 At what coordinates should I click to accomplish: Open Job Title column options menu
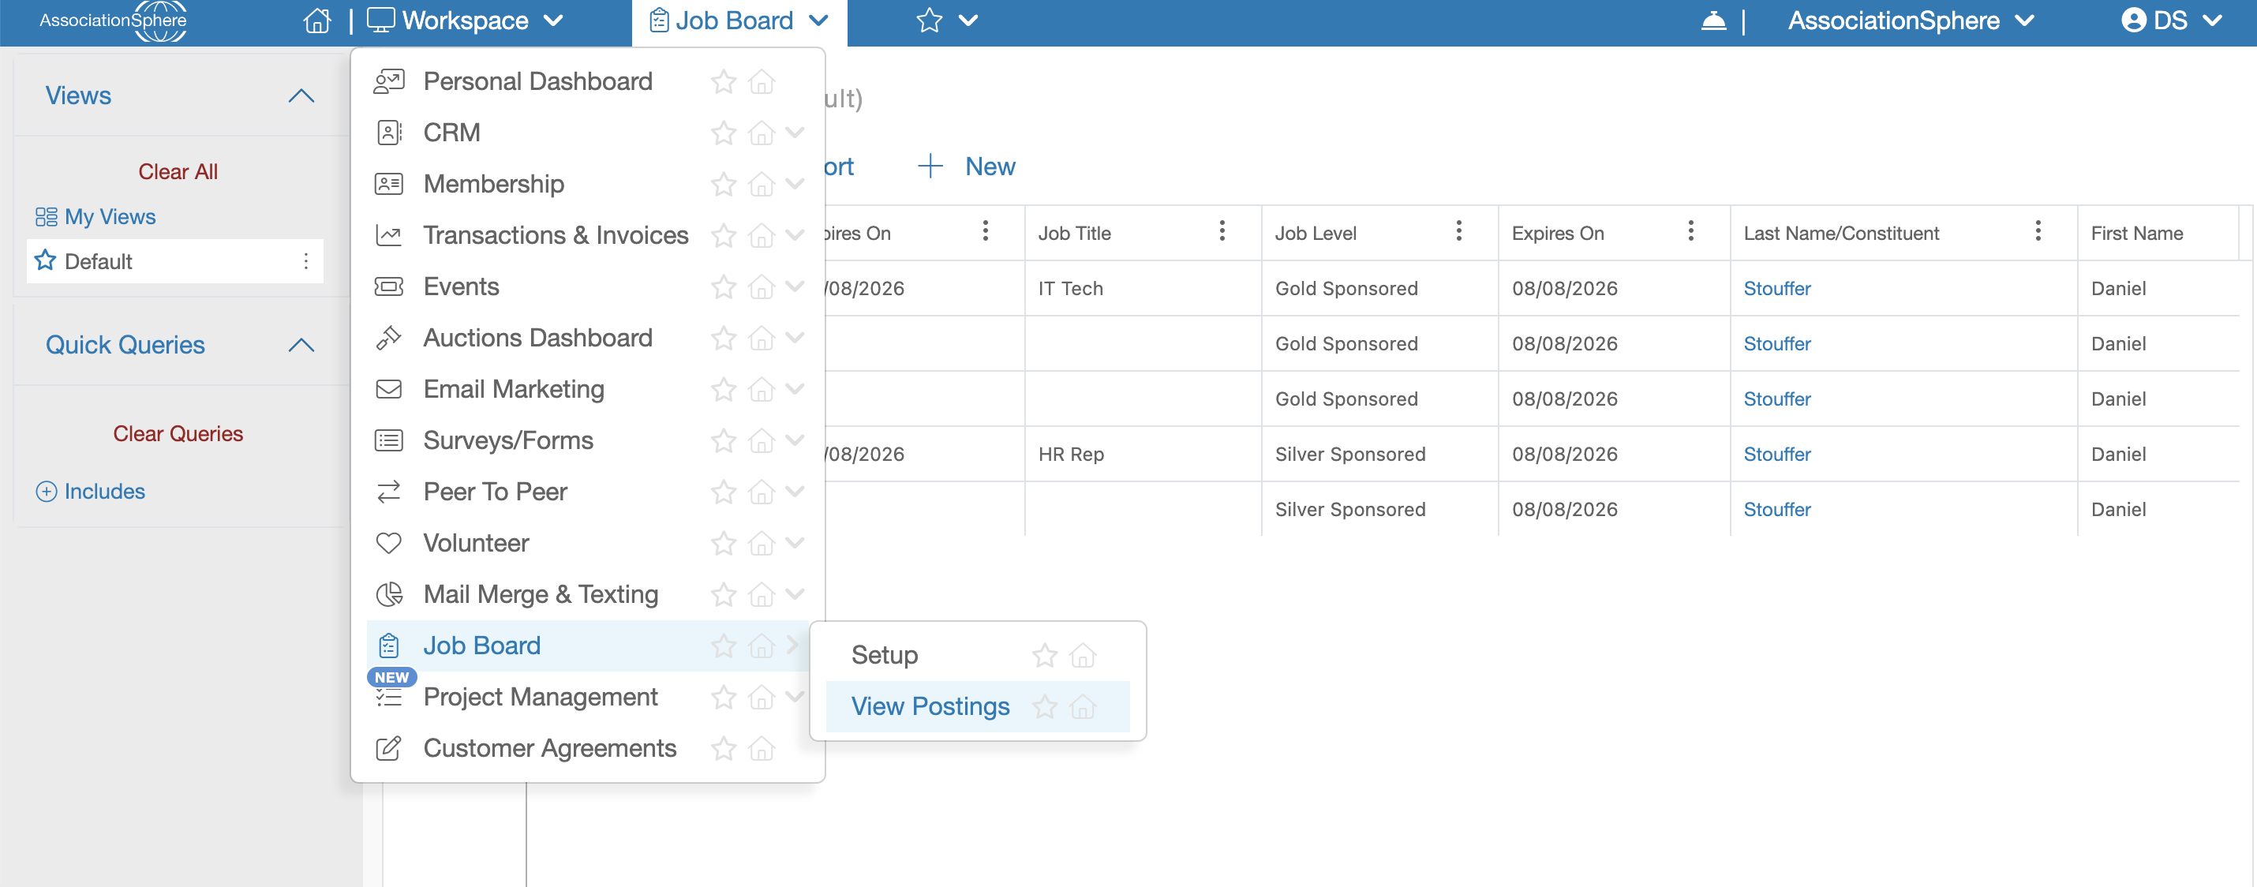pos(1222,231)
